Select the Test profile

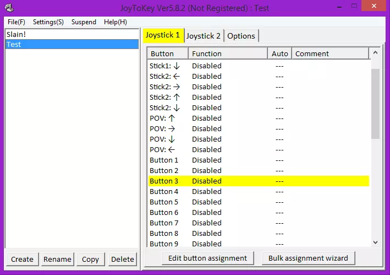point(72,44)
